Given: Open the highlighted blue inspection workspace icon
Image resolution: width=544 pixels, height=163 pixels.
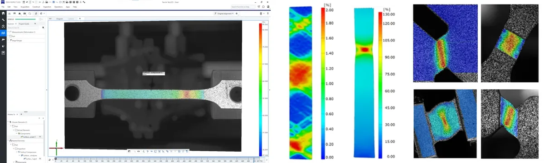Looking at the screenshot, I should tap(3, 33).
